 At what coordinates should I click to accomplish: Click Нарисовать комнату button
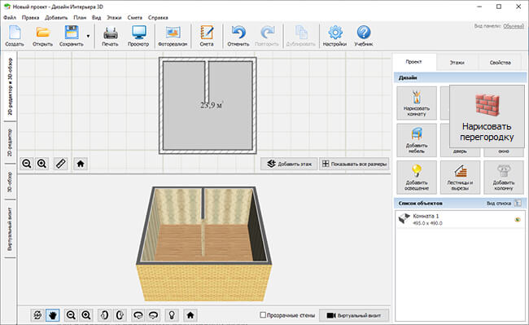click(x=417, y=103)
